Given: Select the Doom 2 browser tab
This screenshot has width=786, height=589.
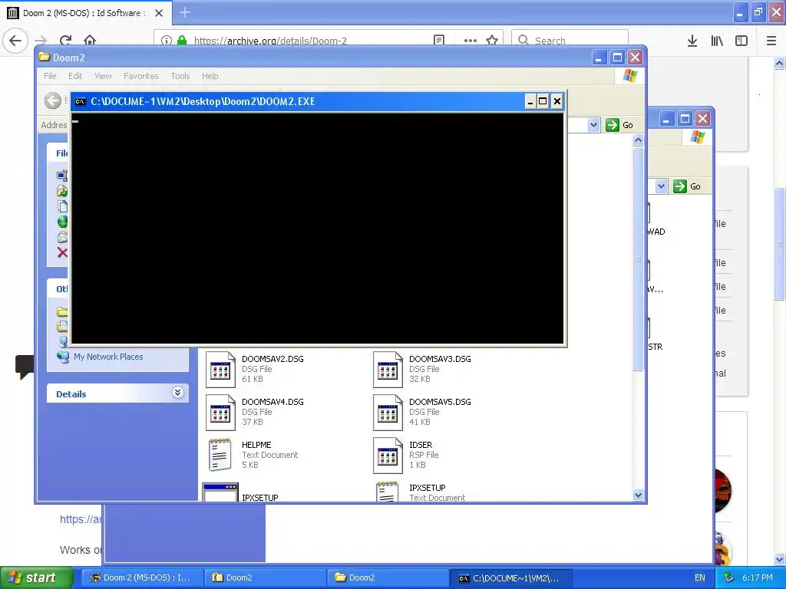Looking at the screenshot, I should click(85, 13).
